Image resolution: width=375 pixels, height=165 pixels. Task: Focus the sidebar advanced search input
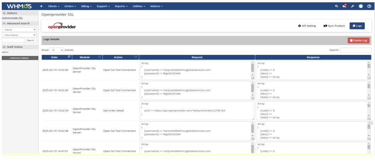(x=13, y=40)
